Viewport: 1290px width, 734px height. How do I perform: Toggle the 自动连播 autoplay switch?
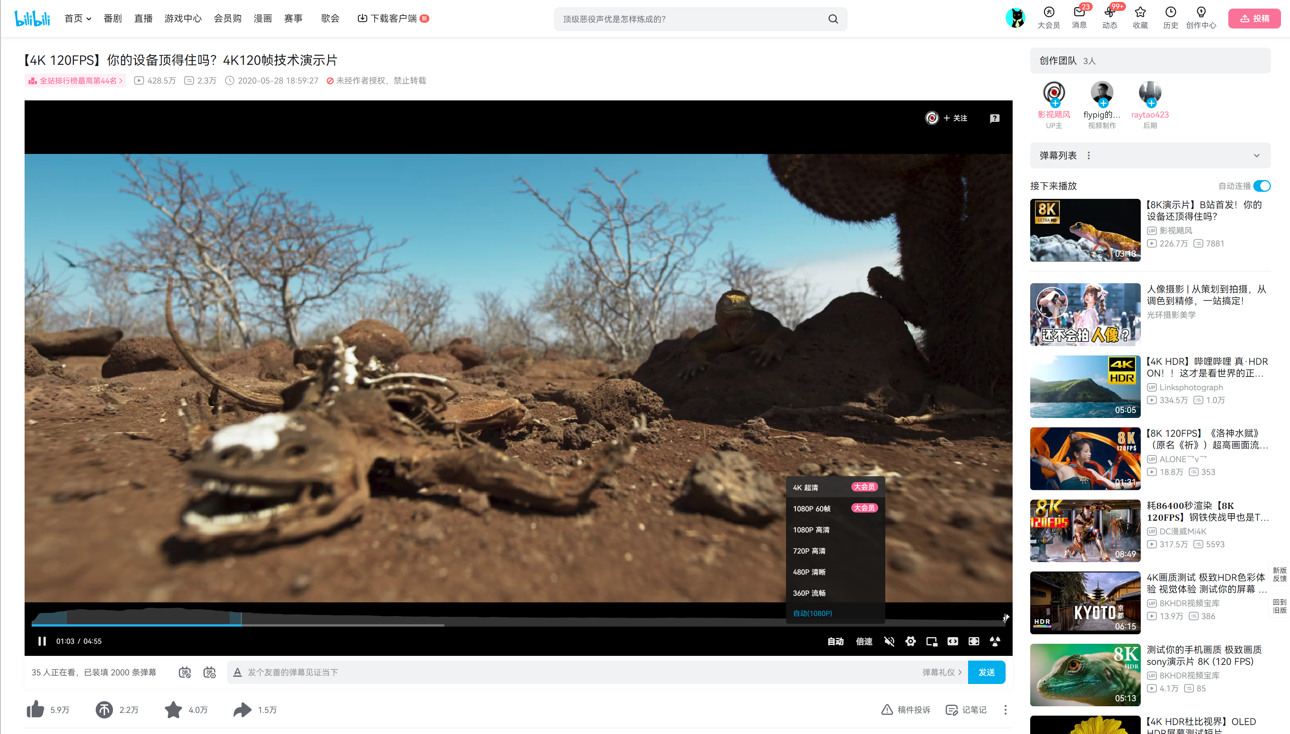pyautogui.click(x=1262, y=186)
